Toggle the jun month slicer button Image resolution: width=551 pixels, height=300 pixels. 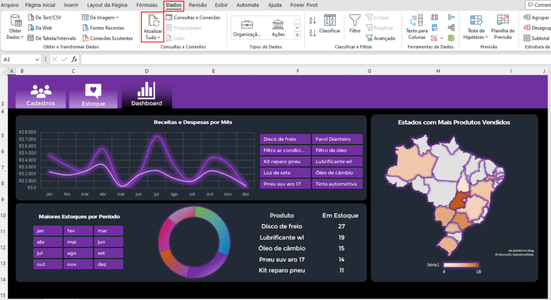(x=109, y=242)
